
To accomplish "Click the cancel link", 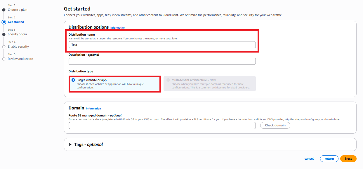I will [x=309, y=158].
